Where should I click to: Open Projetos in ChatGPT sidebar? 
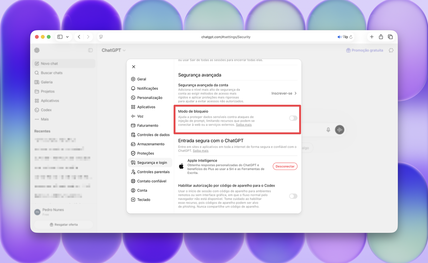64,91
